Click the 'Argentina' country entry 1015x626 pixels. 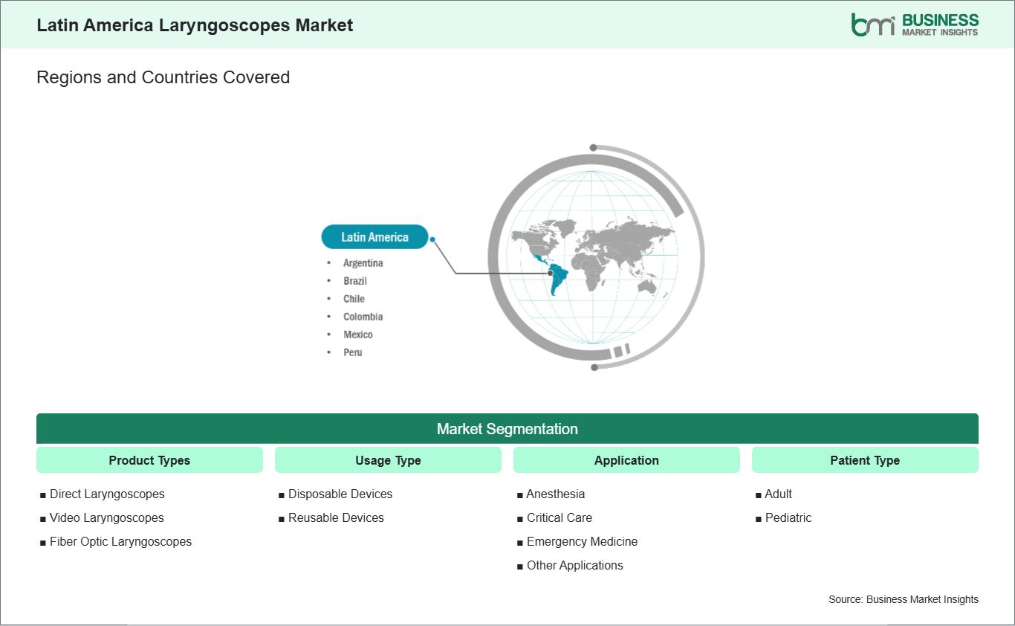click(x=363, y=263)
